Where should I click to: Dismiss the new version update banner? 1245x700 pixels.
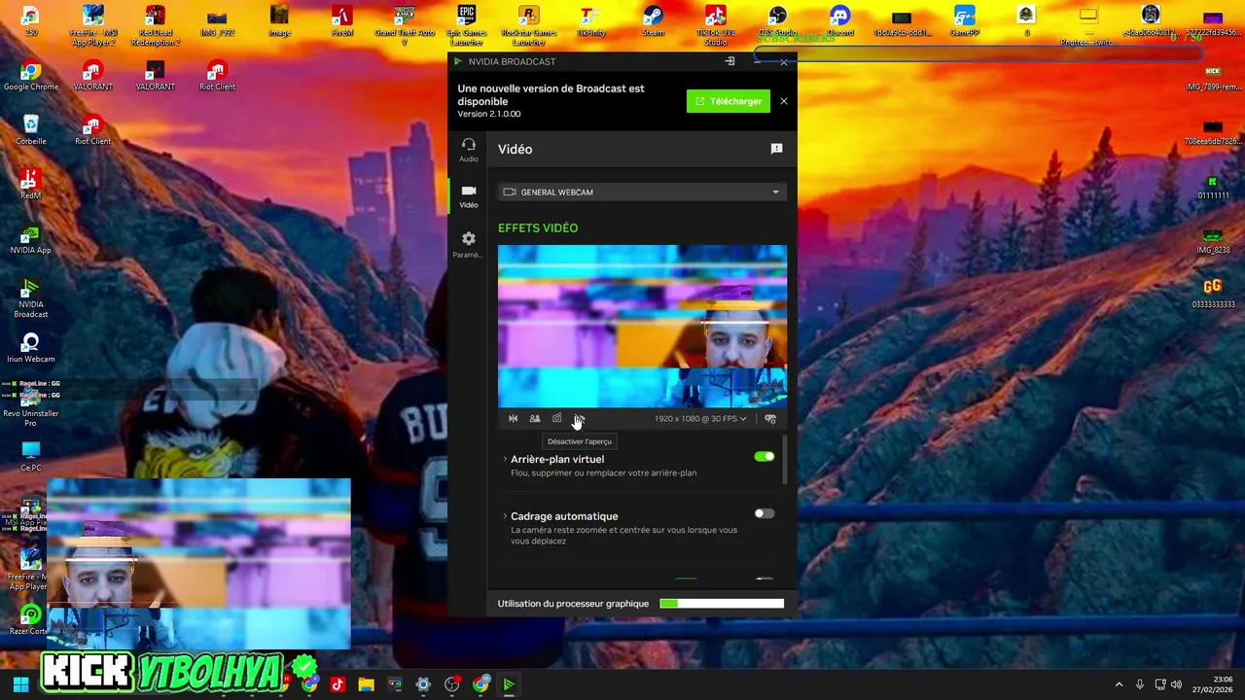pyautogui.click(x=784, y=101)
